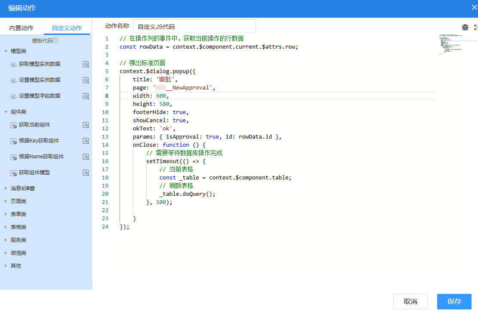Expand the 表单类 category
Image resolution: width=478 pixels, height=312 pixels.
coord(6,214)
